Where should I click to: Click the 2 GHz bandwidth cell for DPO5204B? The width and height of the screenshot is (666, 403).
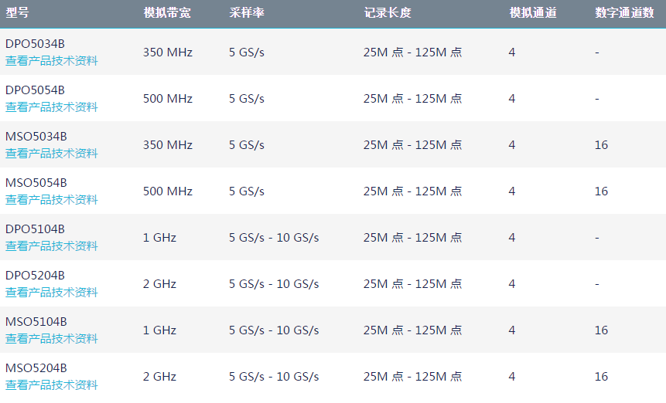click(159, 284)
